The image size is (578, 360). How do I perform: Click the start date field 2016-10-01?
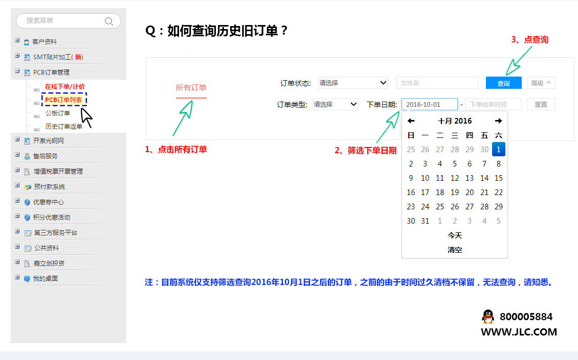click(x=430, y=104)
